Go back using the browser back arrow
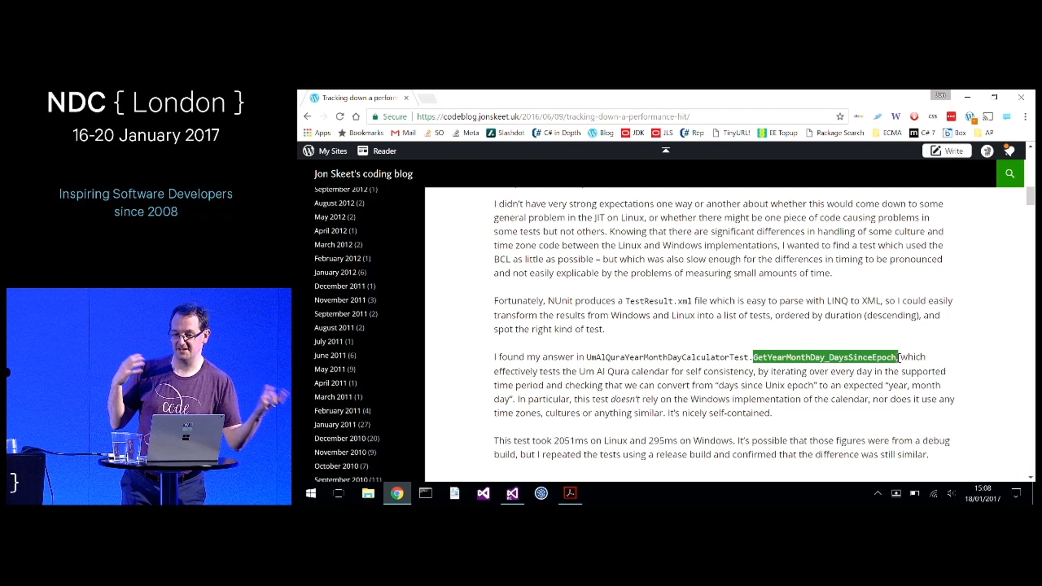 (x=307, y=116)
